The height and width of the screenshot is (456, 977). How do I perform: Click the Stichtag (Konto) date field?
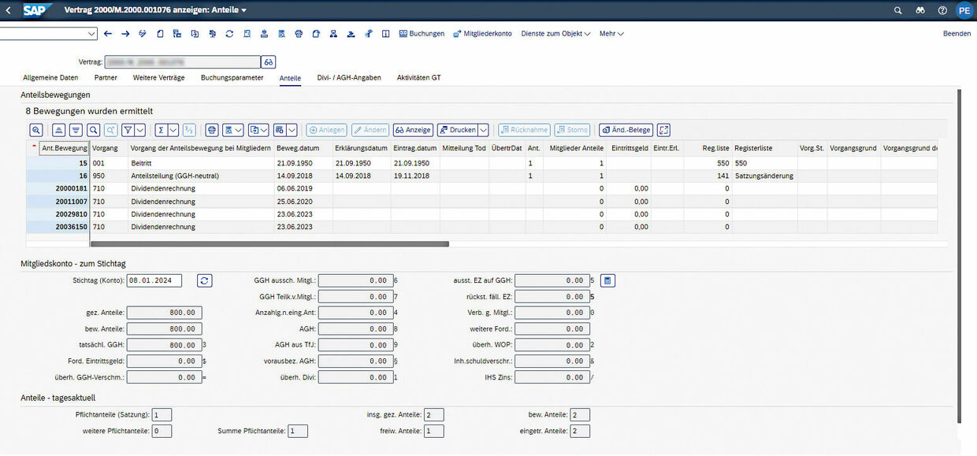point(154,280)
